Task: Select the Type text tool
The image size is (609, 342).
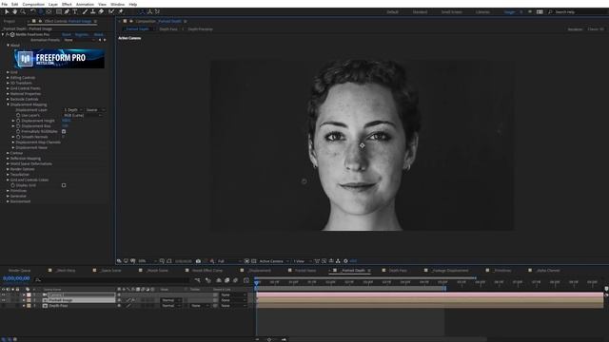Action: tap(75, 12)
